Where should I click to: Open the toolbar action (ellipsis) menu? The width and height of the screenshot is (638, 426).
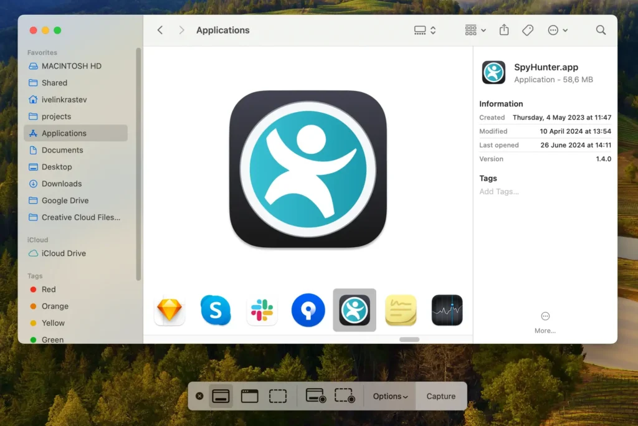tap(558, 30)
